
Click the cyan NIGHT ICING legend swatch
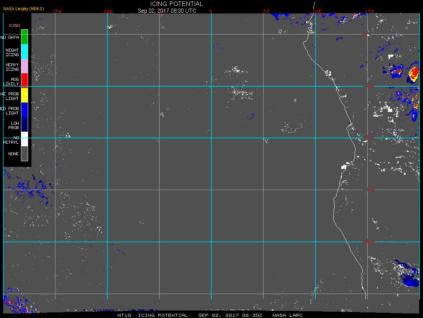point(25,52)
